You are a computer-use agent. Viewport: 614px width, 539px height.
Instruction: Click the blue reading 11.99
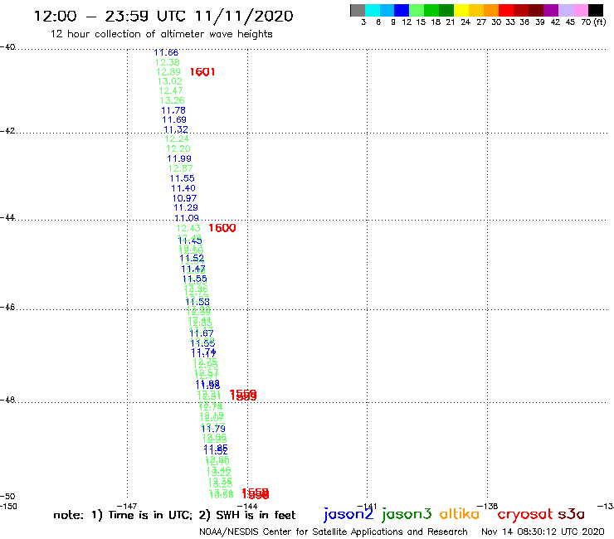coord(179,158)
